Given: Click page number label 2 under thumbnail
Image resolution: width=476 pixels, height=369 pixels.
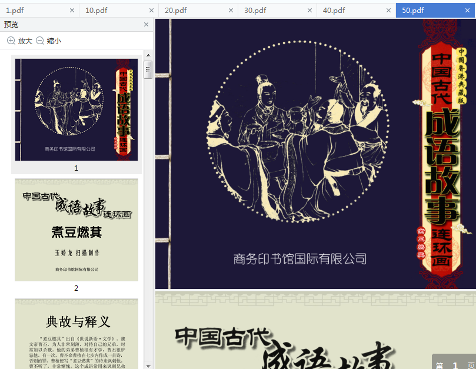Looking at the screenshot, I should (76, 288).
